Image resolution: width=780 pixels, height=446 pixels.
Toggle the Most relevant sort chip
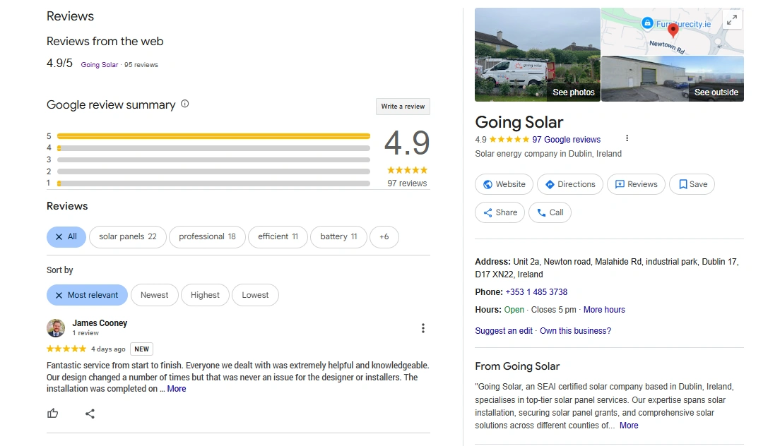87,295
